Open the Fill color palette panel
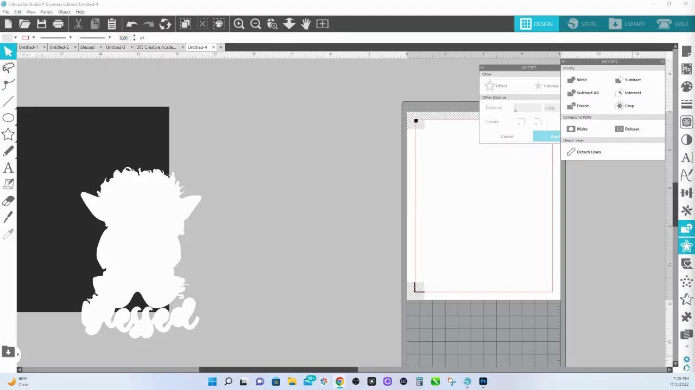695x390 pixels. point(686,87)
